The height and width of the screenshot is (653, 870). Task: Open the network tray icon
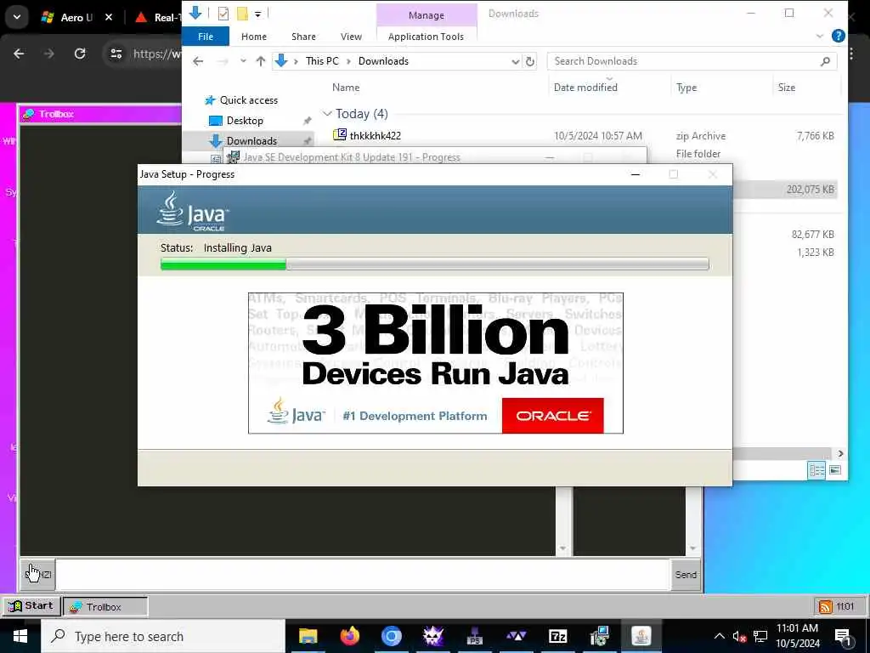pyautogui.click(x=760, y=636)
